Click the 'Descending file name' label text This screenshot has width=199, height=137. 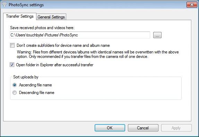37,93
